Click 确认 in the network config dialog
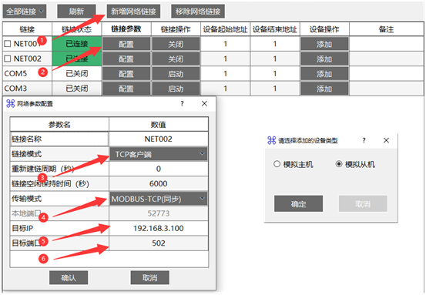 (x=69, y=277)
